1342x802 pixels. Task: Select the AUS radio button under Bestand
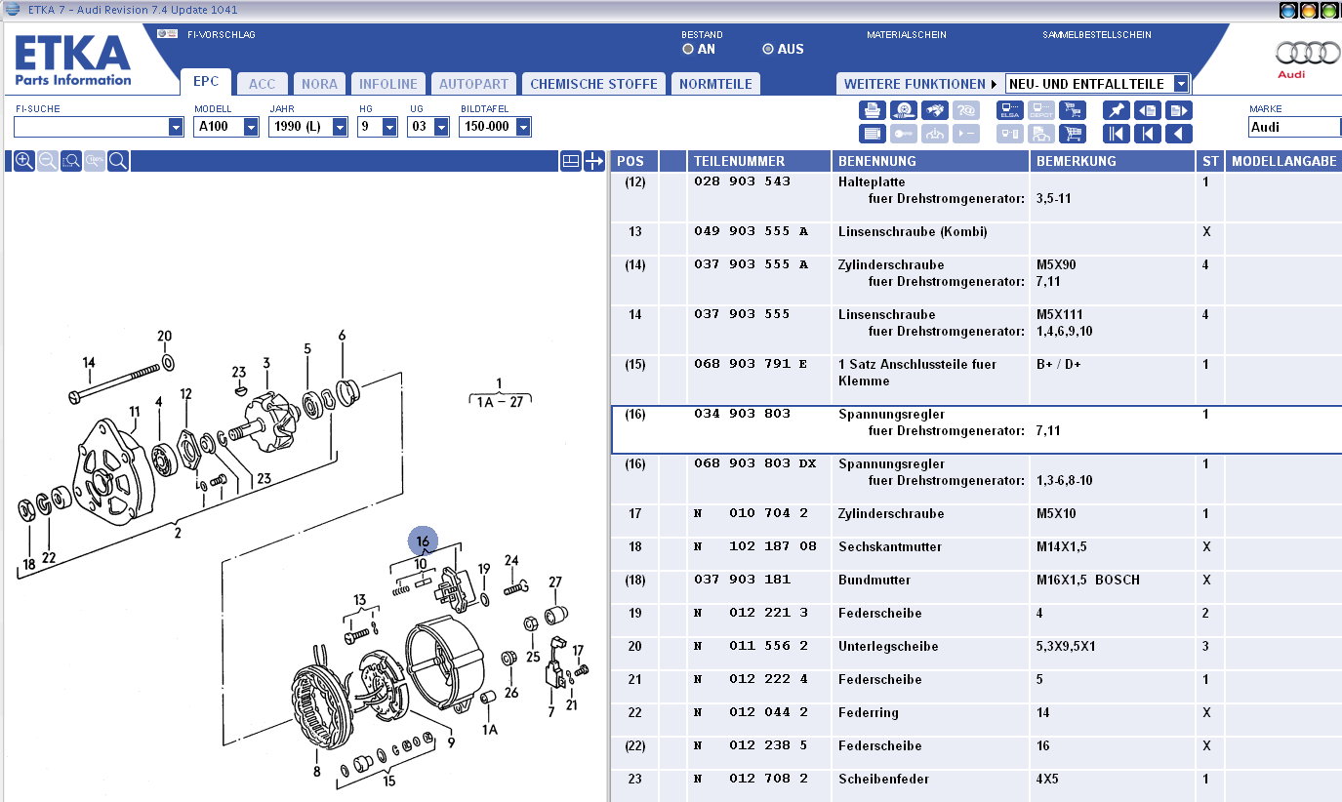point(767,49)
